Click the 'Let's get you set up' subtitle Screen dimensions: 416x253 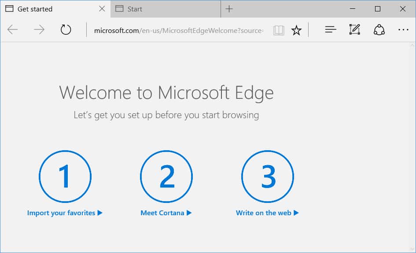[166, 115]
